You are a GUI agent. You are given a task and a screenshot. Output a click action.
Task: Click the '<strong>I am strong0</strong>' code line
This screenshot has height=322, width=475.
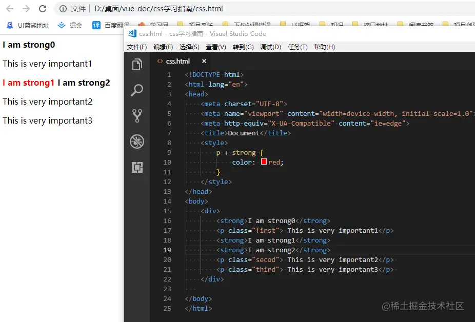coord(273,221)
